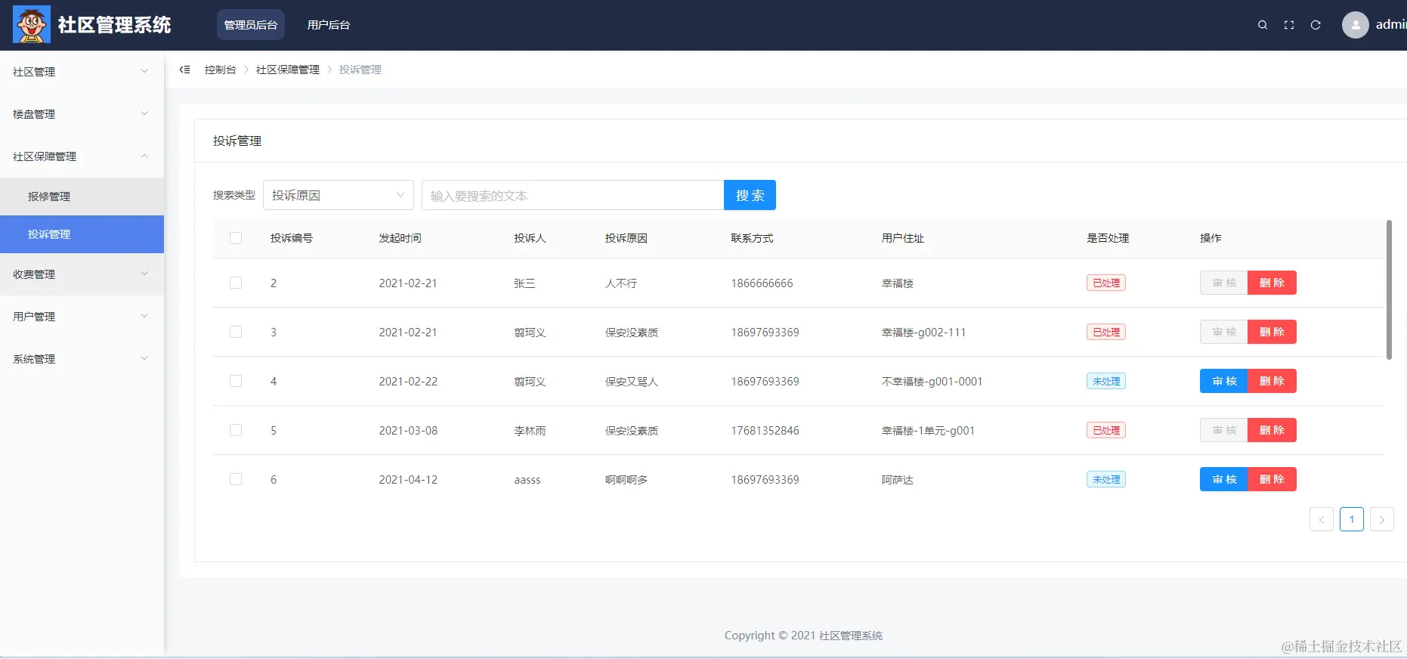Switch to the 用户后台 tab
The image size is (1407, 659).
click(329, 25)
